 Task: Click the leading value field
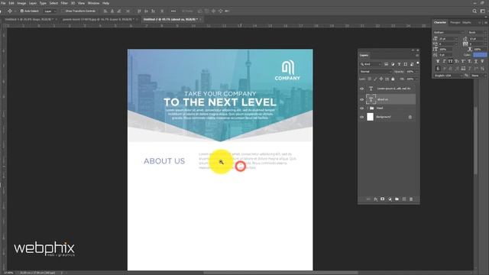477,39
